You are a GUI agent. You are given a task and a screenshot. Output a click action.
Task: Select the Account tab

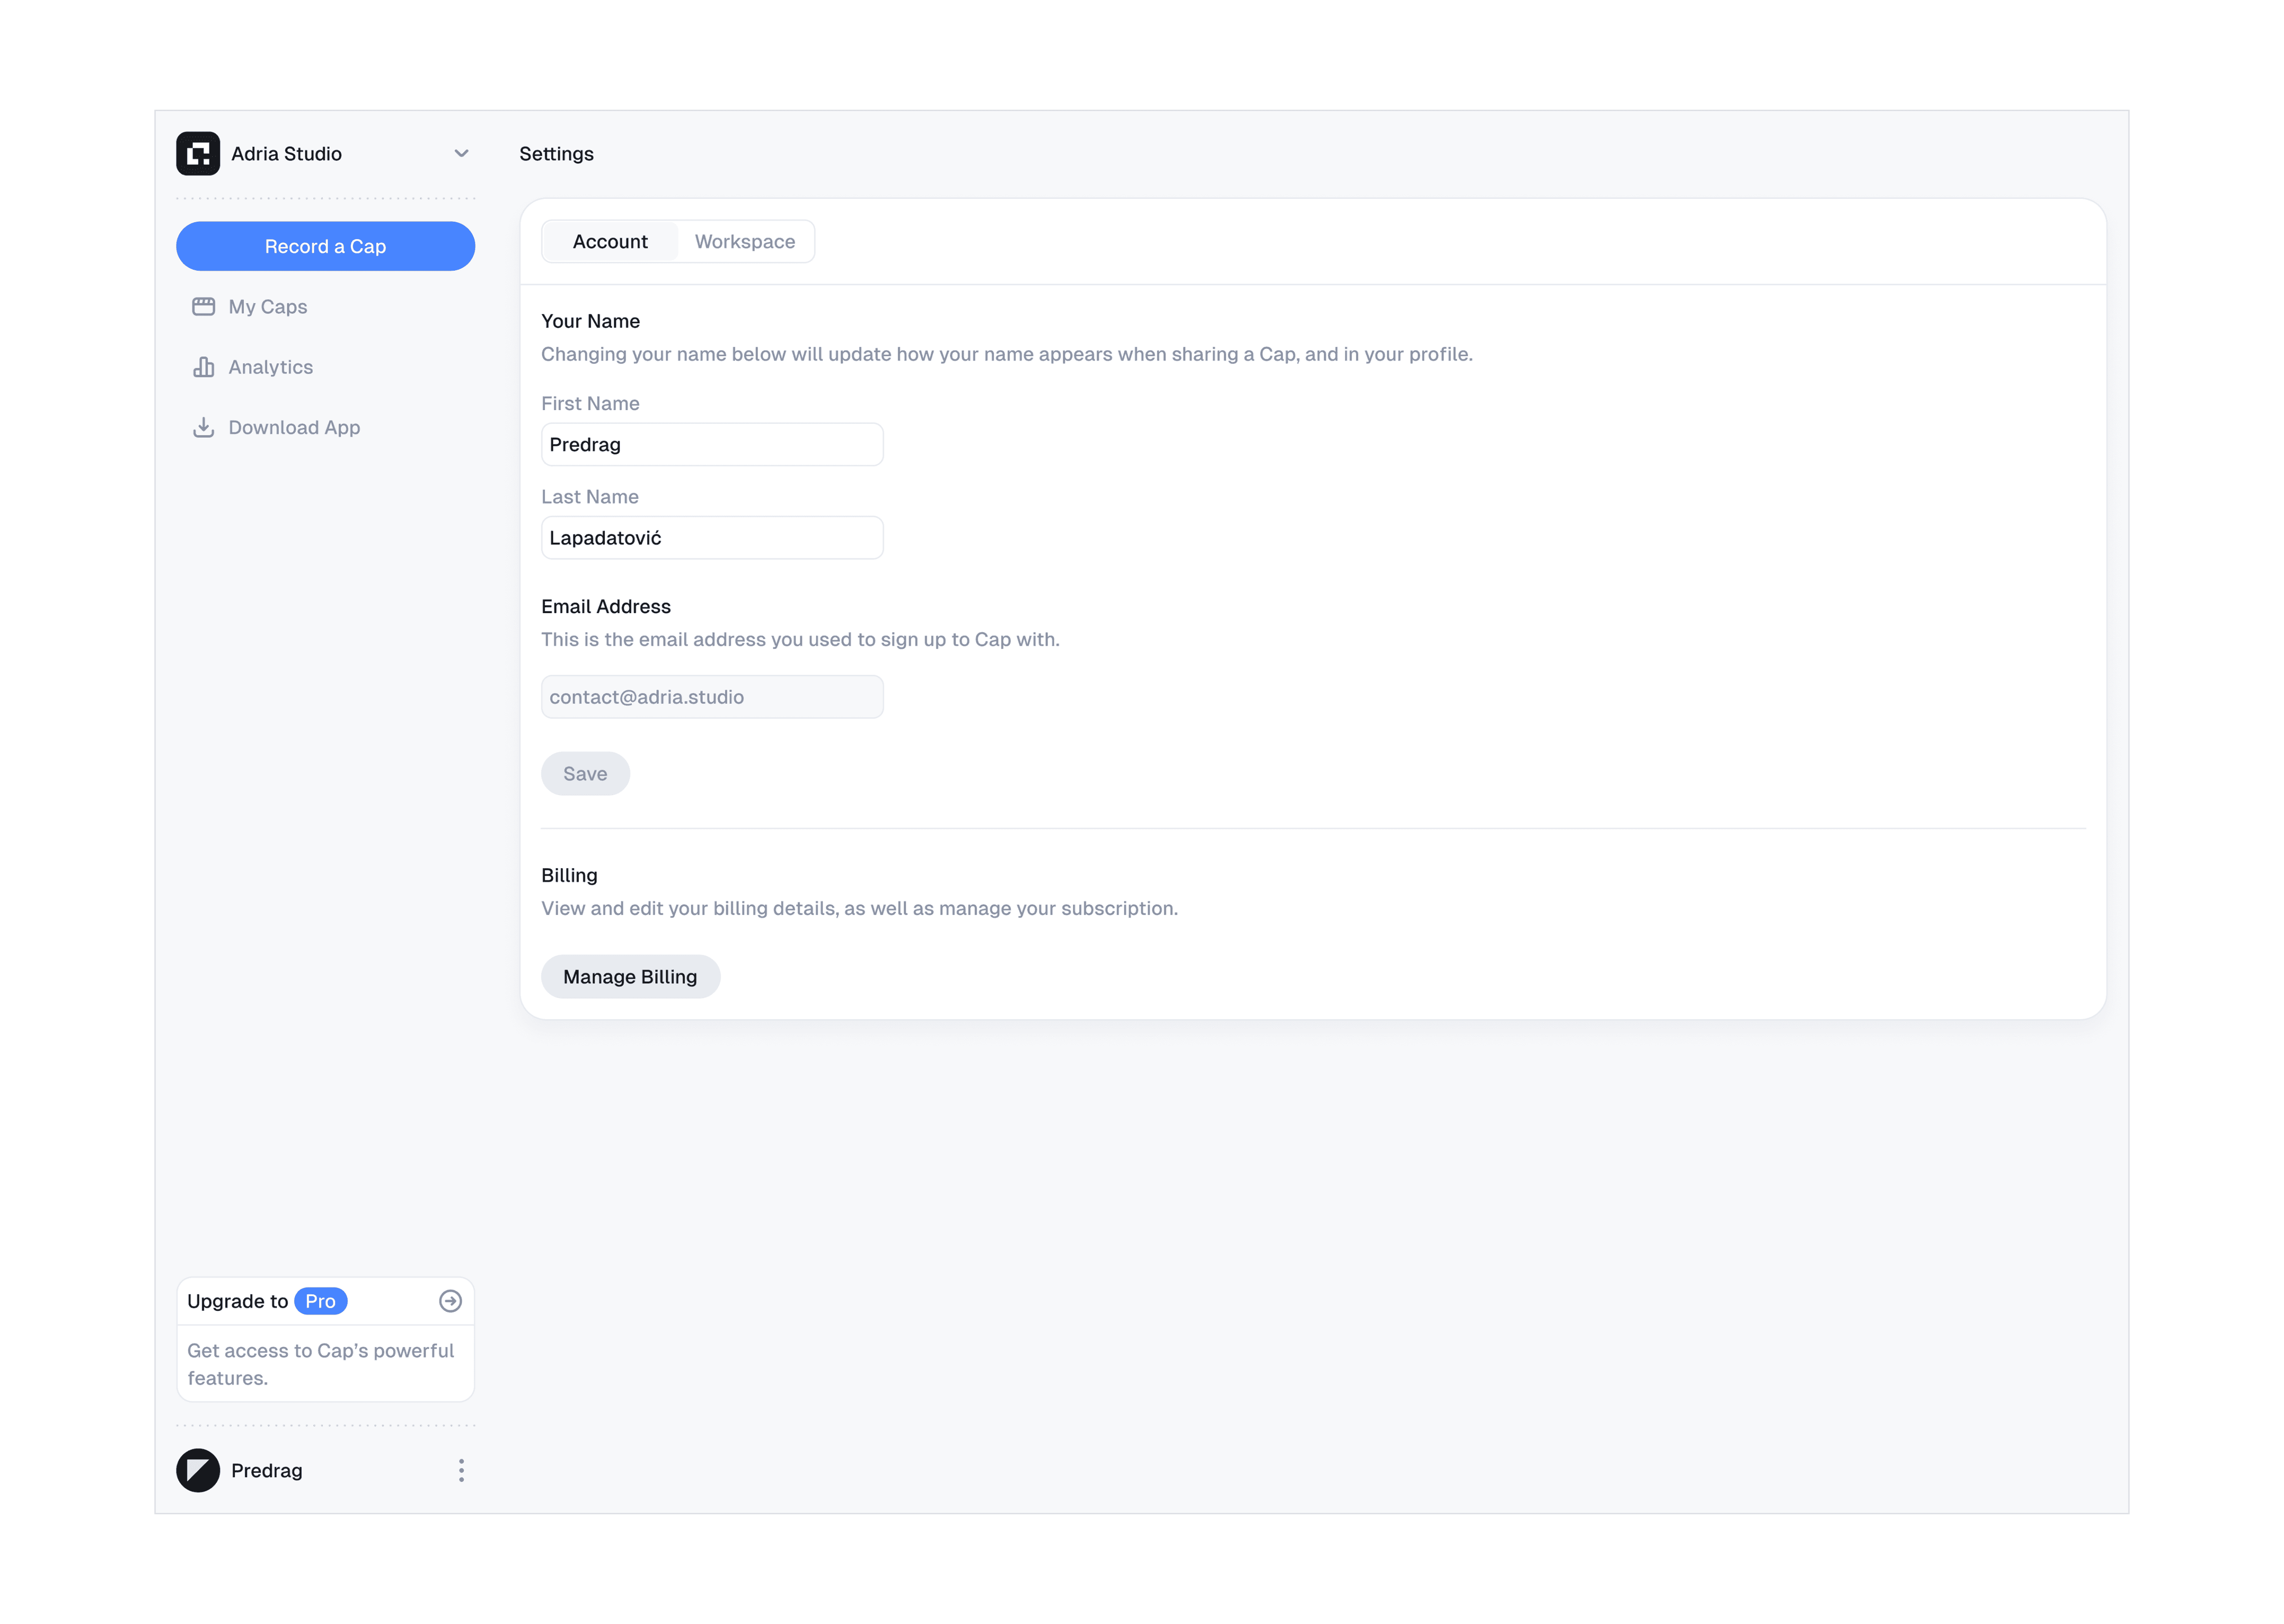pos(610,241)
